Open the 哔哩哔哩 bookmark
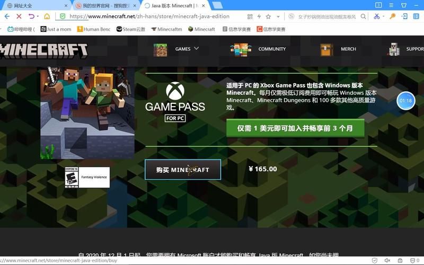Screen dimensions: 424x265 point(21,29)
